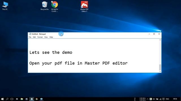Screen dimensions: 181x101
Task: Click the ENG language indicator
Action: [167, 99]
